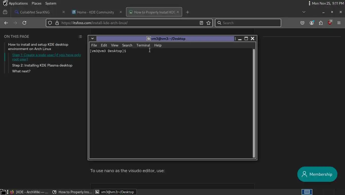Open the Membership button
This screenshot has width=345, height=195.
click(x=317, y=174)
